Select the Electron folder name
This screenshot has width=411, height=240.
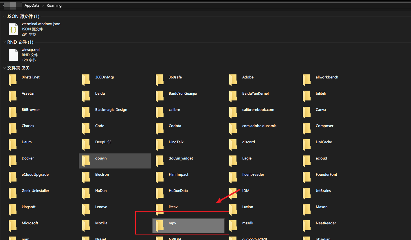click(102, 175)
